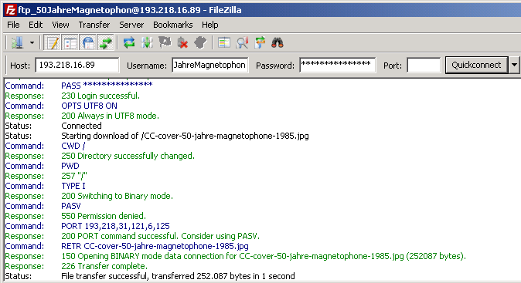Click the Host field with 193.218.16.89
Screen dimensions: 521x283
click(x=77, y=65)
